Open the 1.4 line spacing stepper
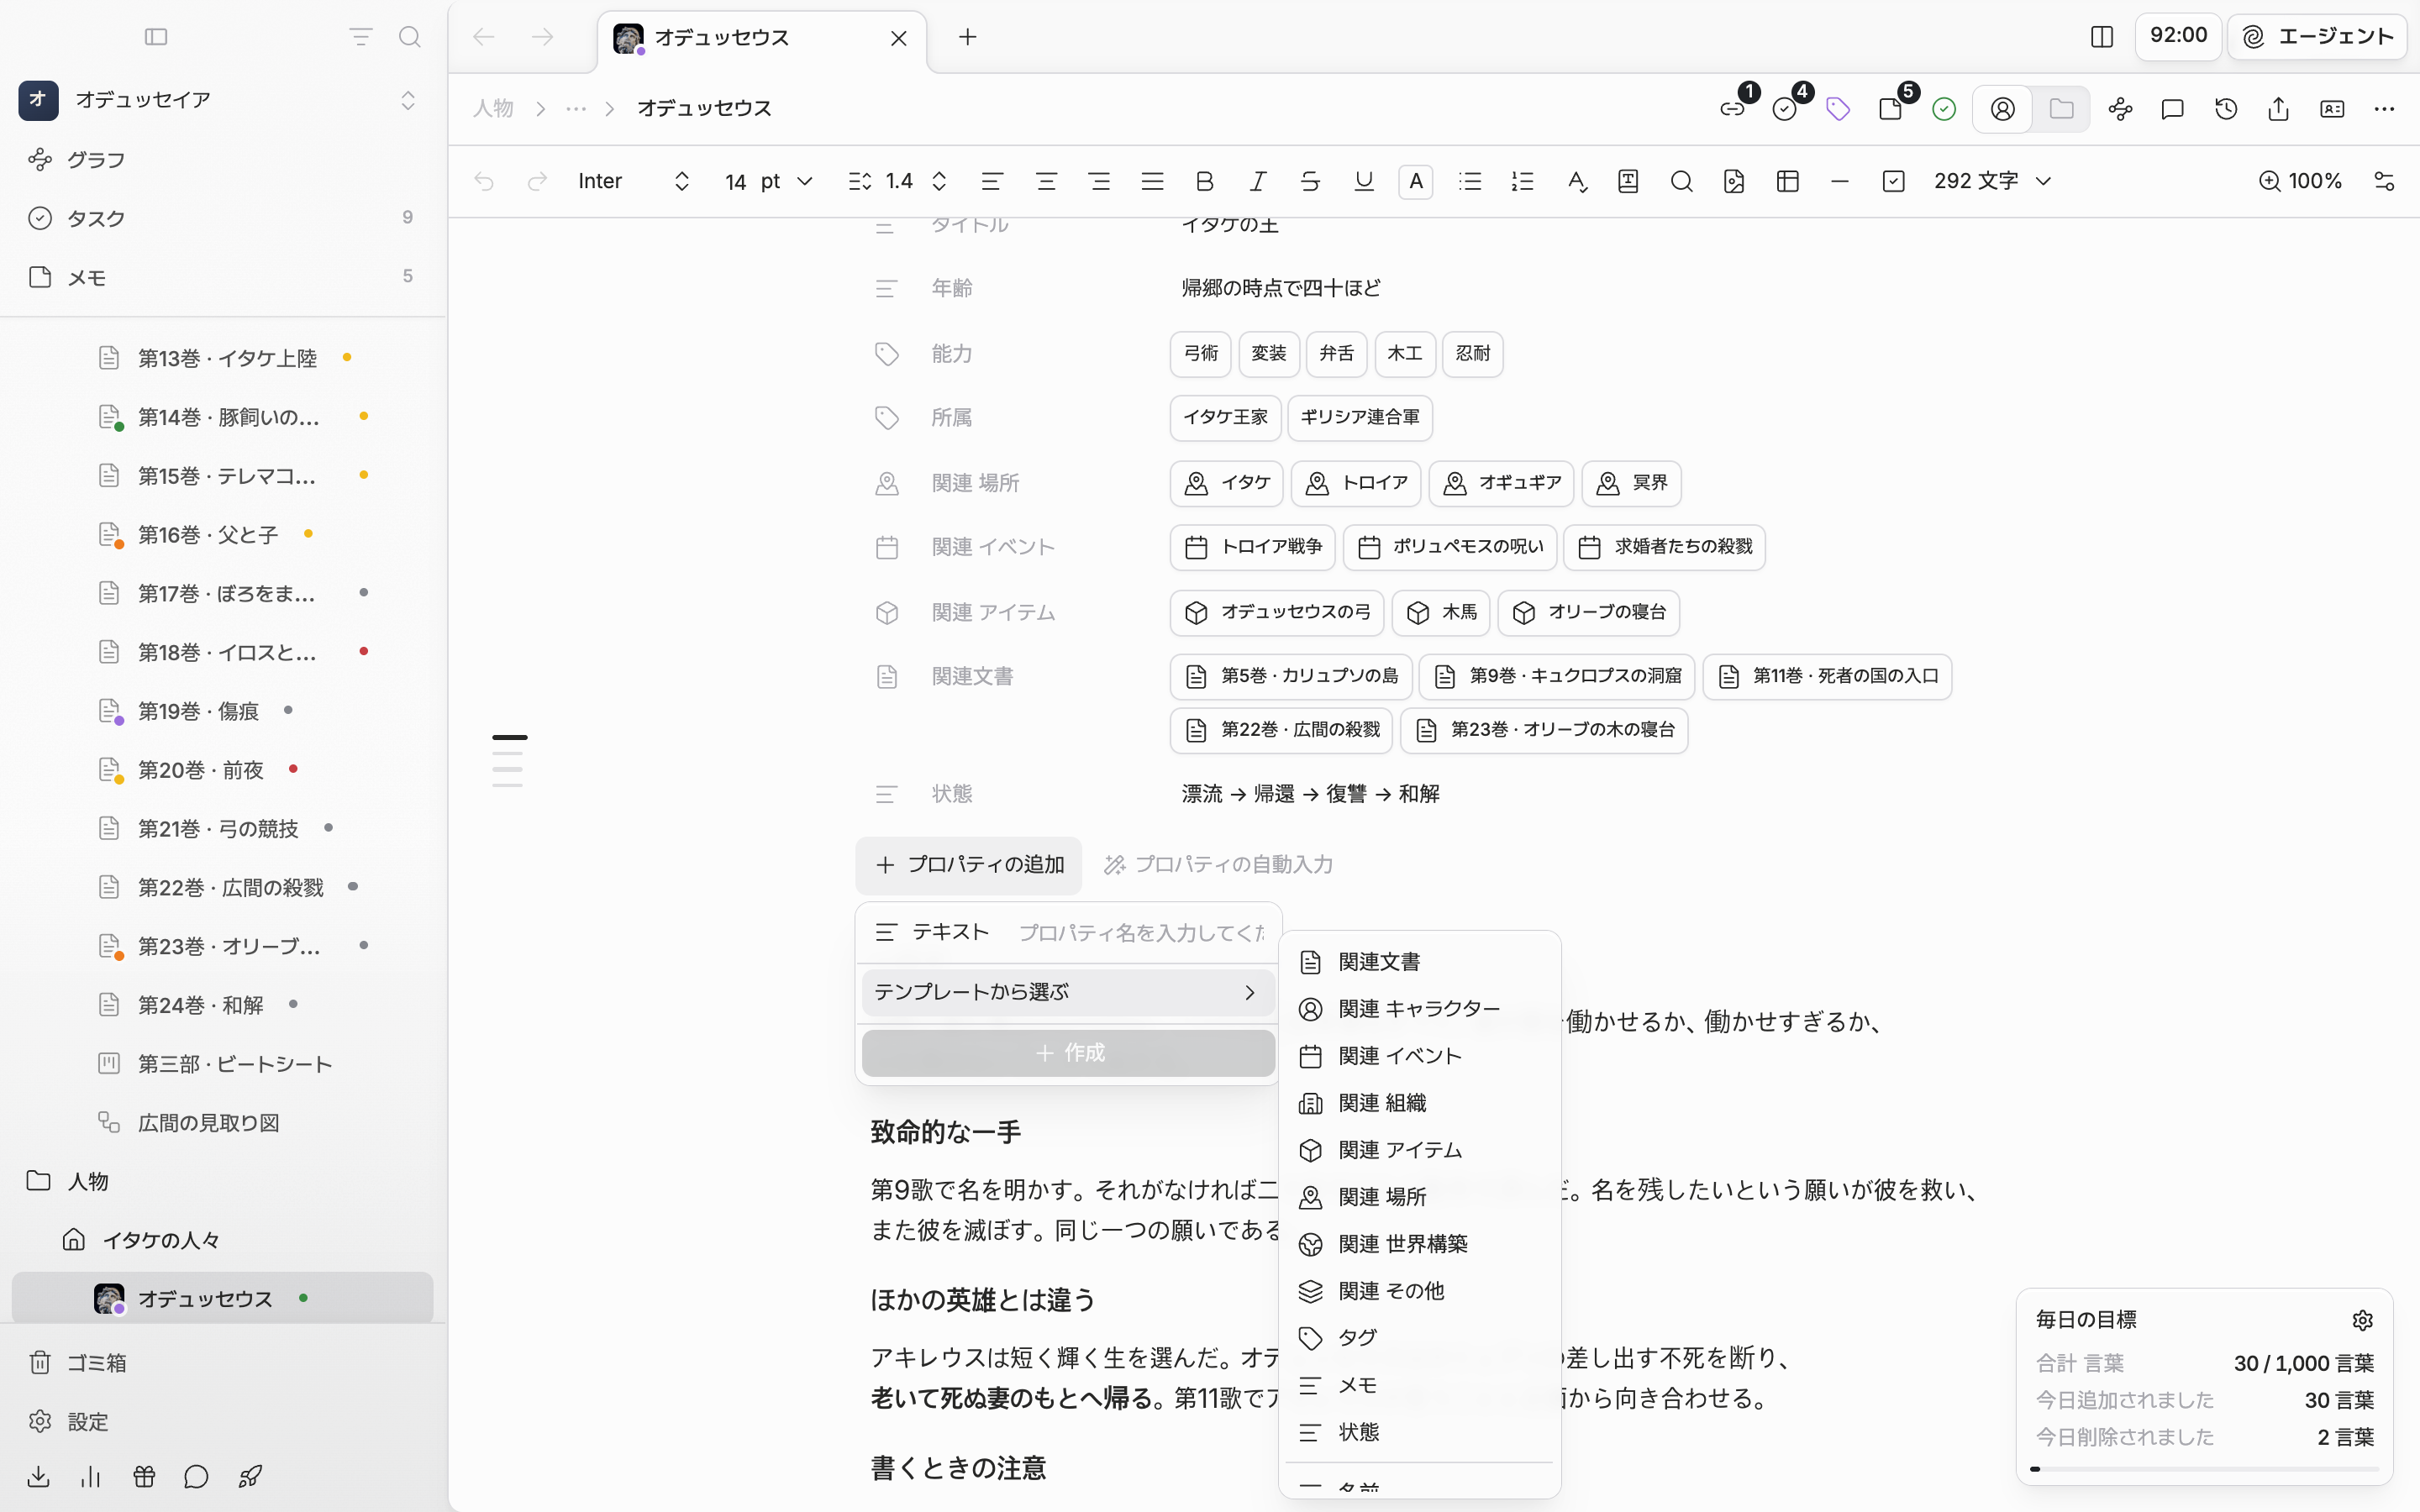 coord(938,181)
